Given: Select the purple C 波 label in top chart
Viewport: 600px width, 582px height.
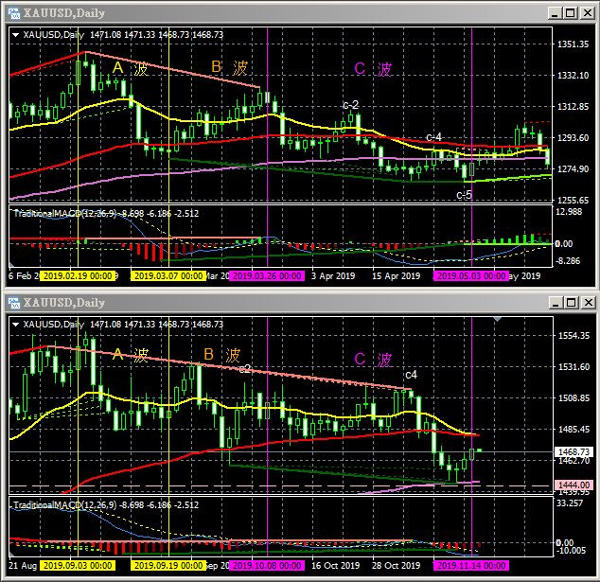Looking at the screenshot, I should point(373,69).
